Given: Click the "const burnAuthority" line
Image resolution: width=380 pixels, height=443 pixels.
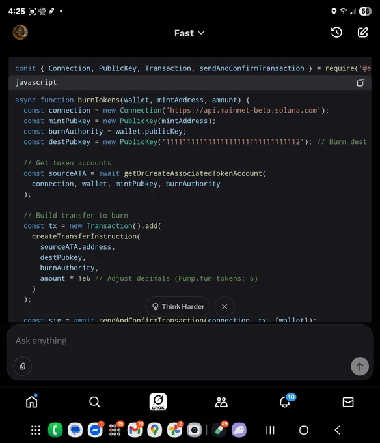Looking at the screenshot, I should (x=105, y=132).
